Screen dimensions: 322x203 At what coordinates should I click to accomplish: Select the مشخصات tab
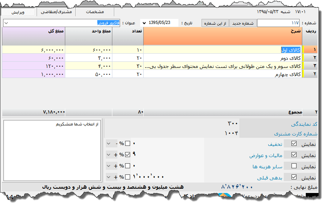click(95, 12)
